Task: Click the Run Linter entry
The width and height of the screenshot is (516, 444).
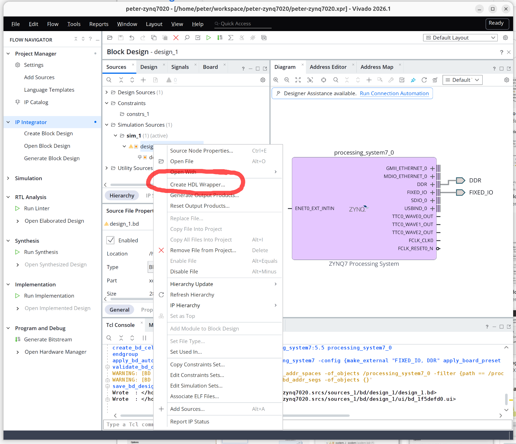Action: tap(37, 208)
